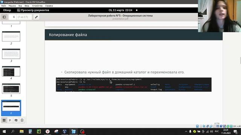
Task: Open VirtualBox Вид menu
Action: 20,6
